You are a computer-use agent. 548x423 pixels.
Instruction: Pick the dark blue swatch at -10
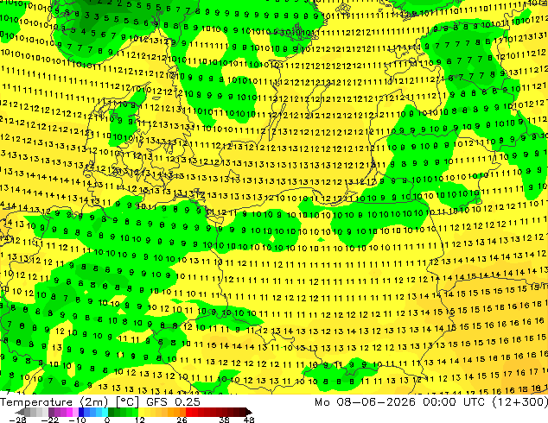tap(81, 412)
